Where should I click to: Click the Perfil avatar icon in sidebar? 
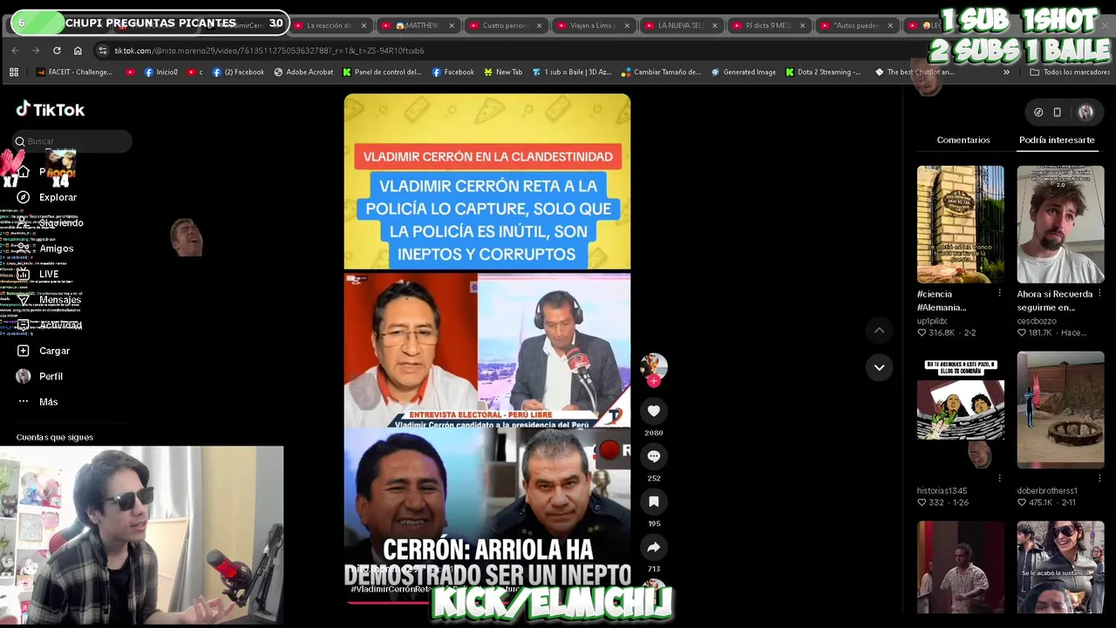click(24, 376)
